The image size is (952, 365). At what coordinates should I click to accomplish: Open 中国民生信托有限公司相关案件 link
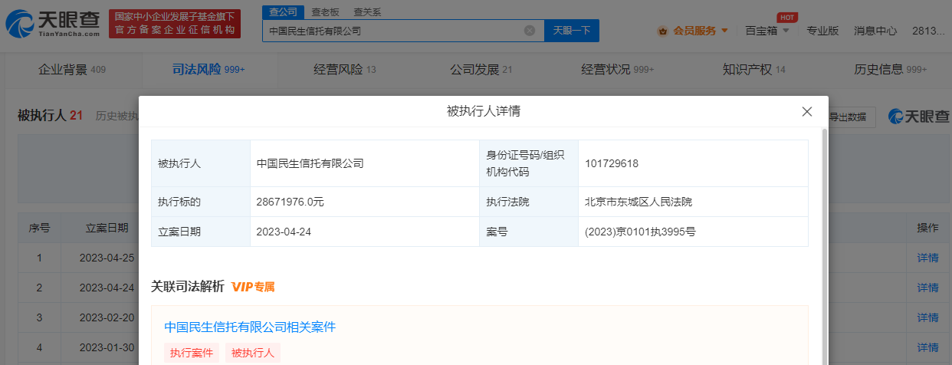tap(250, 327)
